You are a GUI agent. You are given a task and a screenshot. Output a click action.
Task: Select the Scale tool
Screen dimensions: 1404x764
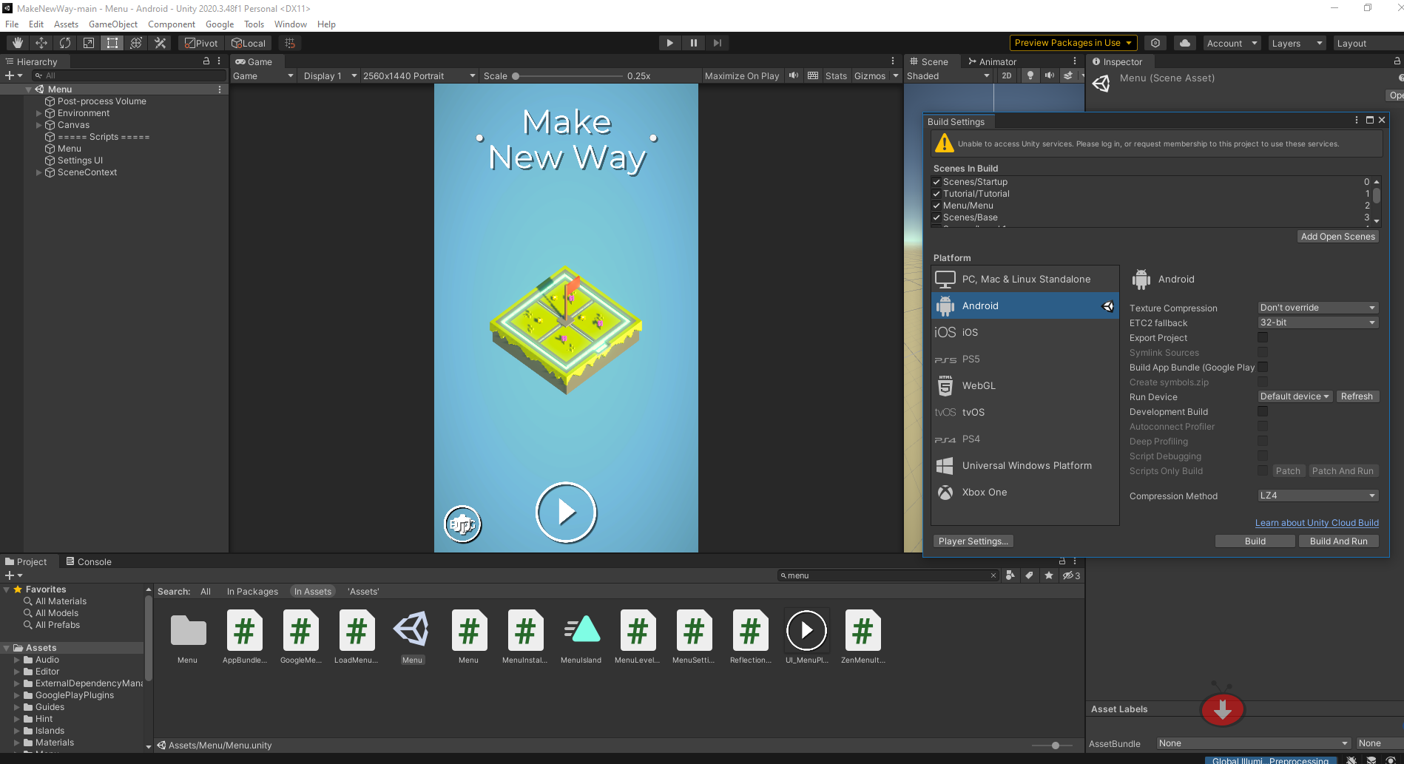pyautogui.click(x=89, y=42)
